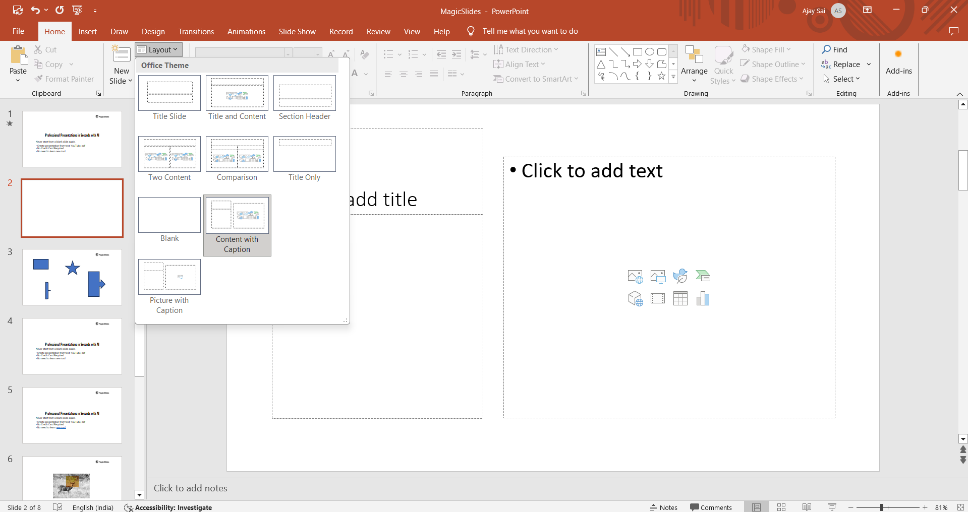Insert video using film strip placeholder icon
This screenshot has width=968, height=512.
[x=658, y=299]
